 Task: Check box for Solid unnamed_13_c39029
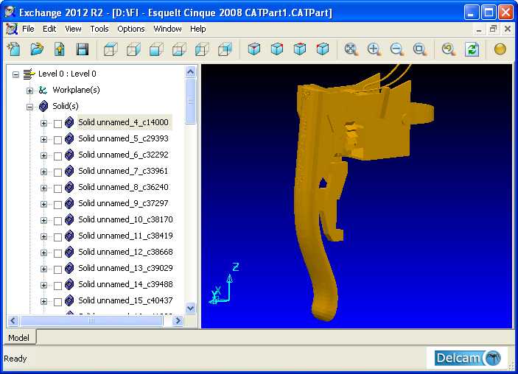coord(57,269)
